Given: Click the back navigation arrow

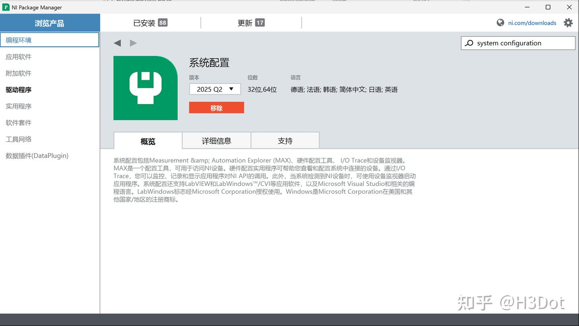Looking at the screenshot, I should [x=117, y=43].
